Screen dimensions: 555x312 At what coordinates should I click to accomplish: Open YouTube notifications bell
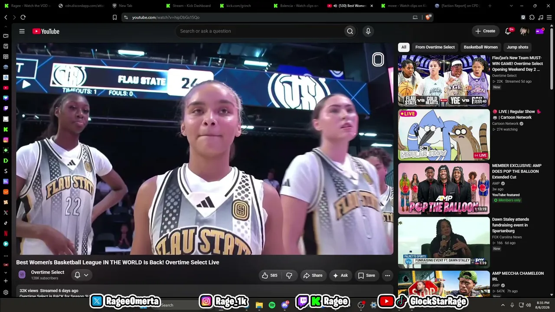(x=508, y=31)
